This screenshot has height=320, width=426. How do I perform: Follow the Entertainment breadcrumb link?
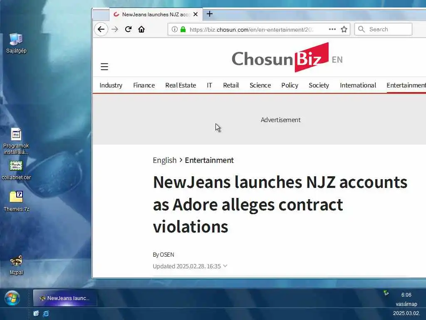click(209, 160)
